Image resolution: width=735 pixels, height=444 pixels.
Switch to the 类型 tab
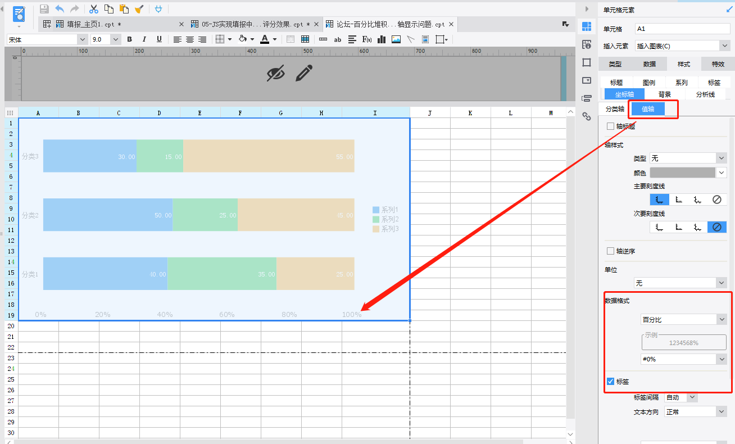[x=615, y=64]
